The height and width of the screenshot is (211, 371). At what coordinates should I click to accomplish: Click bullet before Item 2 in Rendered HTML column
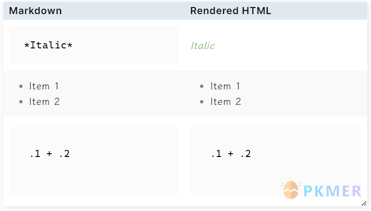click(x=202, y=102)
